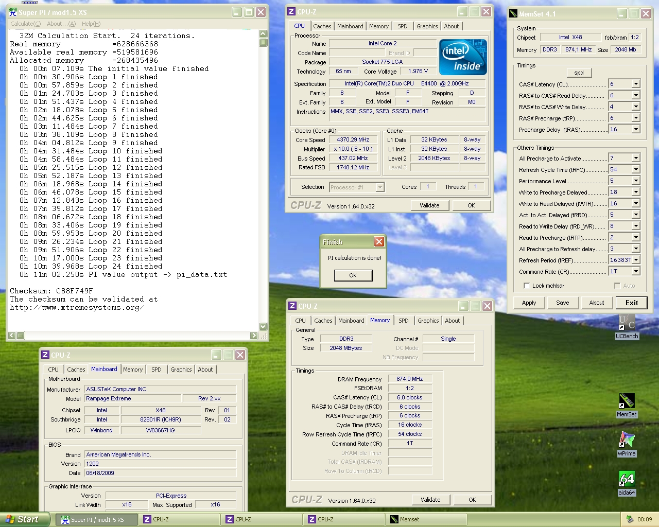Open the RAS# to CAS# Write Delay dropdown
This screenshot has height=527, width=659.
click(x=636, y=107)
